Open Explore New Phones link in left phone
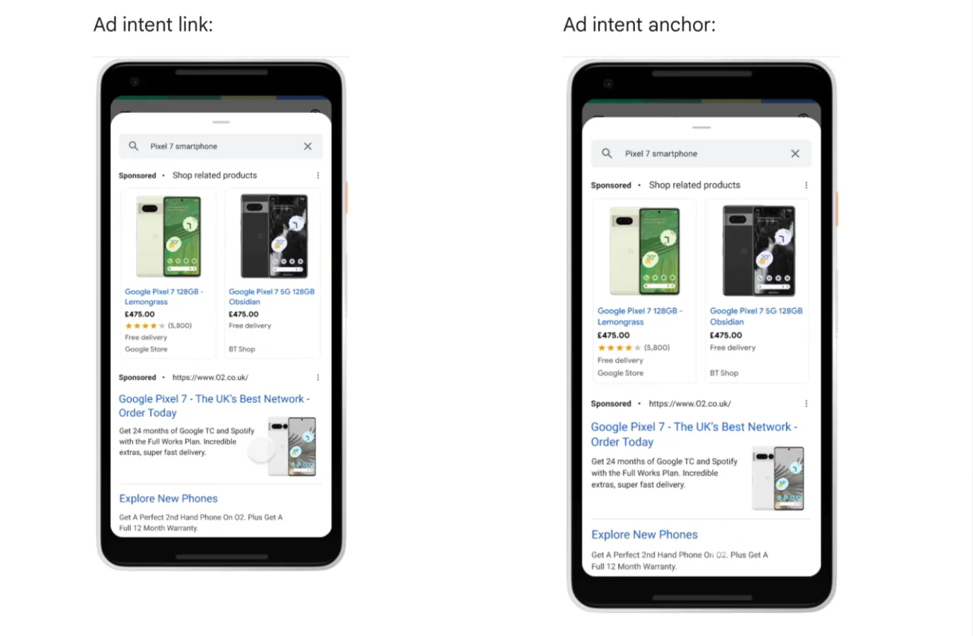The image size is (973, 636). (x=168, y=498)
